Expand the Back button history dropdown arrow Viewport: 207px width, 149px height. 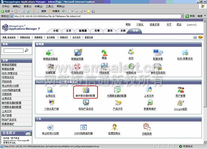[x=12, y=11]
